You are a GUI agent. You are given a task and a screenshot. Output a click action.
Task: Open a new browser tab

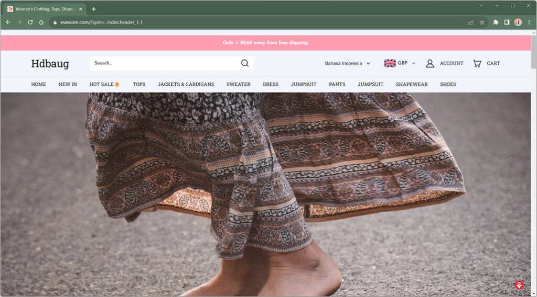point(93,9)
